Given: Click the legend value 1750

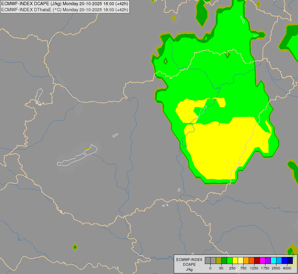Looking at the screenshot, I should 265,268.
